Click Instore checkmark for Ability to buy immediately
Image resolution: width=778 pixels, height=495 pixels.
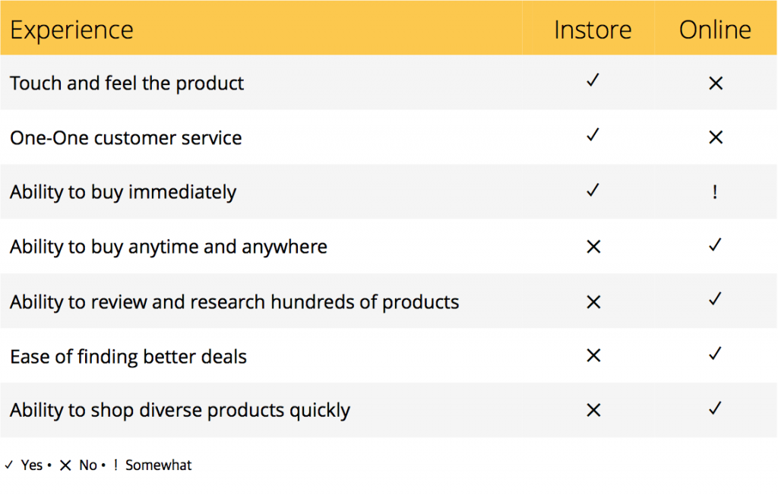[x=593, y=190]
